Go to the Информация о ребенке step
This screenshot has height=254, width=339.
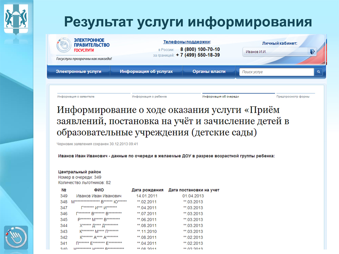click(149, 97)
